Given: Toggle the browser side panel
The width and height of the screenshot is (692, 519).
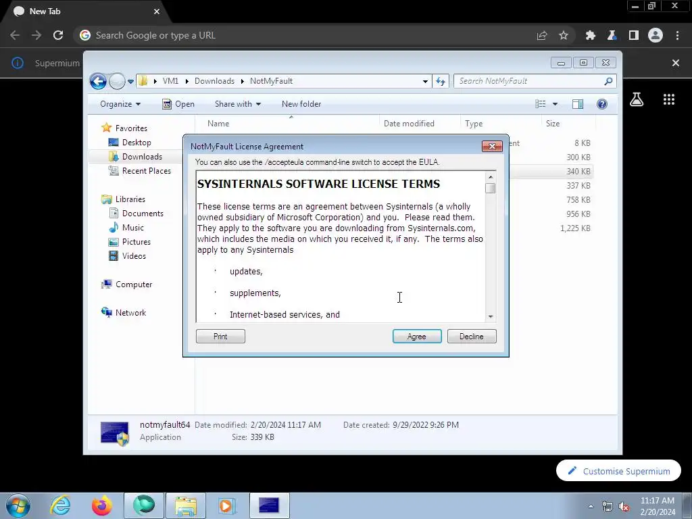Looking at the screenshot, I should 634,35.
